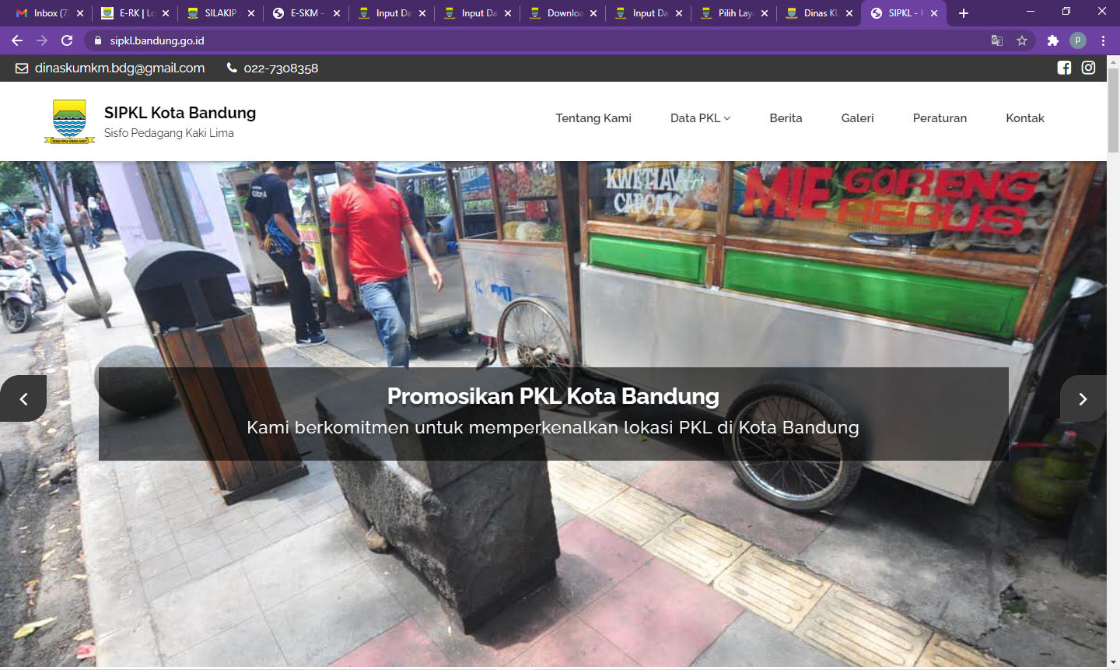Click the page vertical scrollbar thumb
This screenshot has width=1120, height=670.
click(x=1113, y=109)
